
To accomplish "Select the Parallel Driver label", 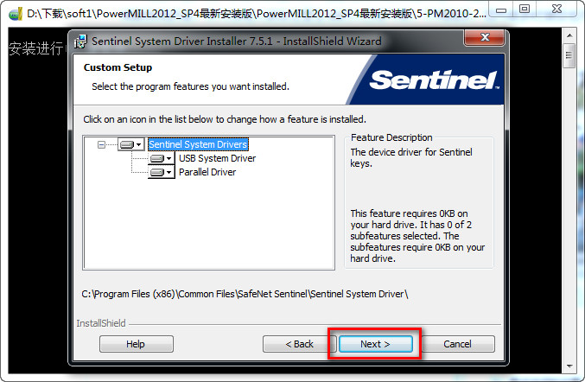I will pyautogui.click(x=207, y=173).
